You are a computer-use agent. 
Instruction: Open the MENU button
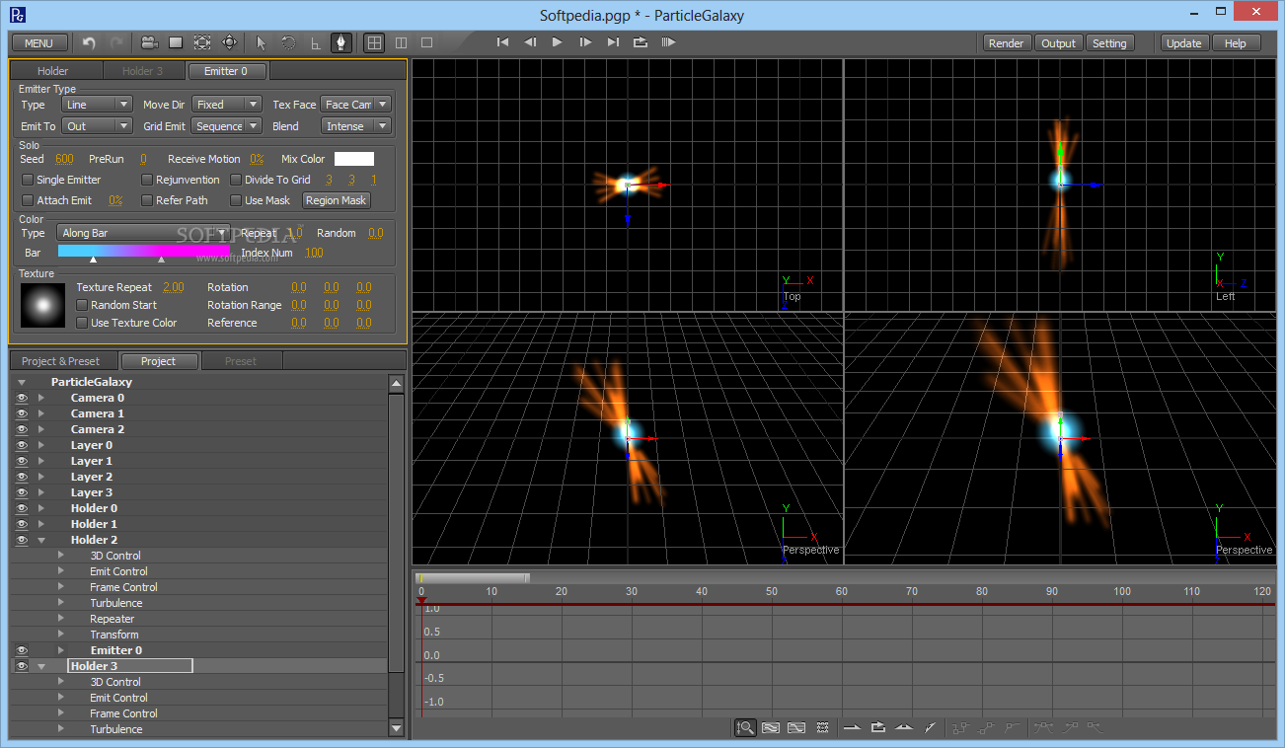pyautogui.click(x=39, y=43)
